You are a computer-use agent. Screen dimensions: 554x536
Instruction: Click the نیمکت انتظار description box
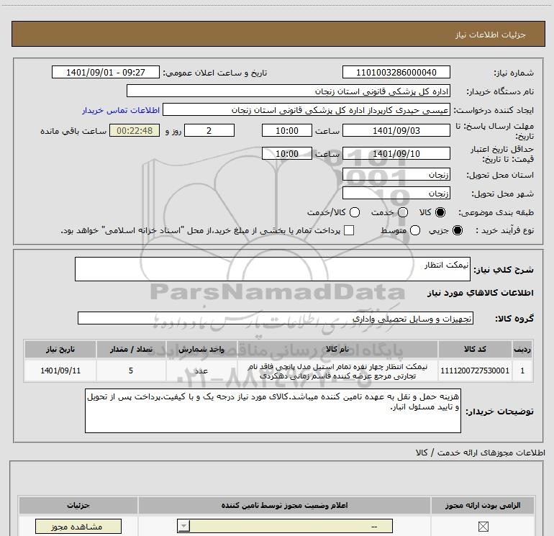pos(273,269)
